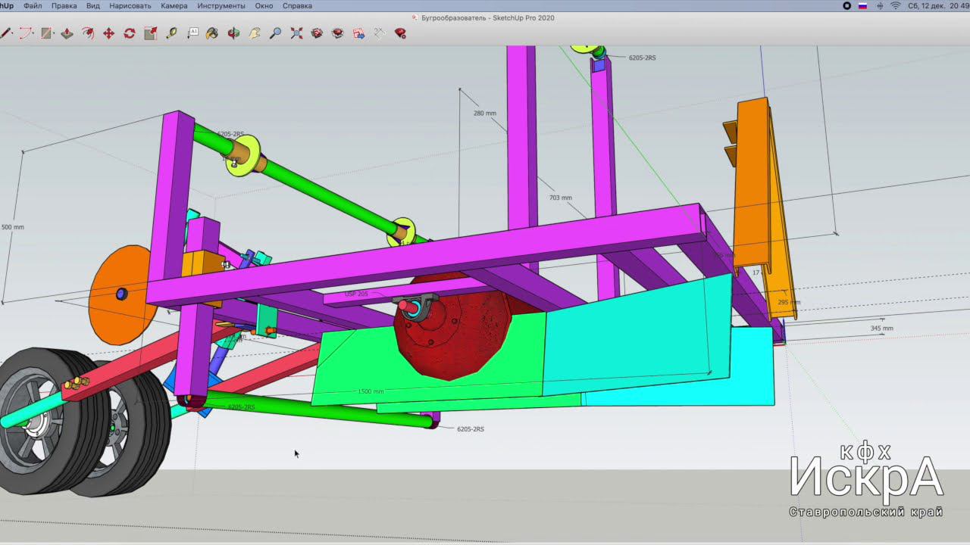970x545 pixels.
Task: Open the Инструменты menu
Action: pyautogui.click(x=221, y=5)
